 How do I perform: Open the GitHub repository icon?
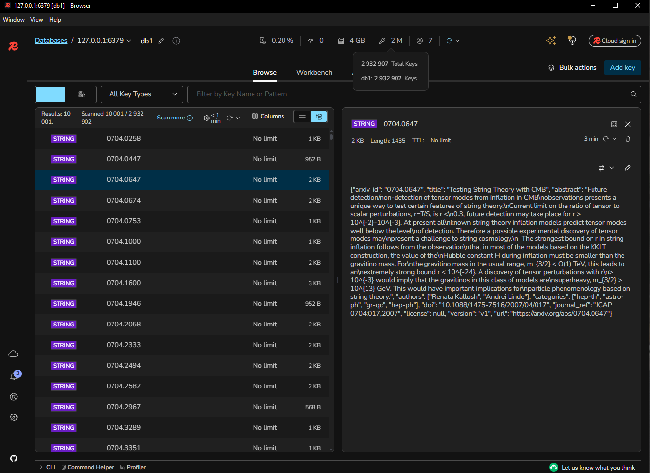pos(14,458)
